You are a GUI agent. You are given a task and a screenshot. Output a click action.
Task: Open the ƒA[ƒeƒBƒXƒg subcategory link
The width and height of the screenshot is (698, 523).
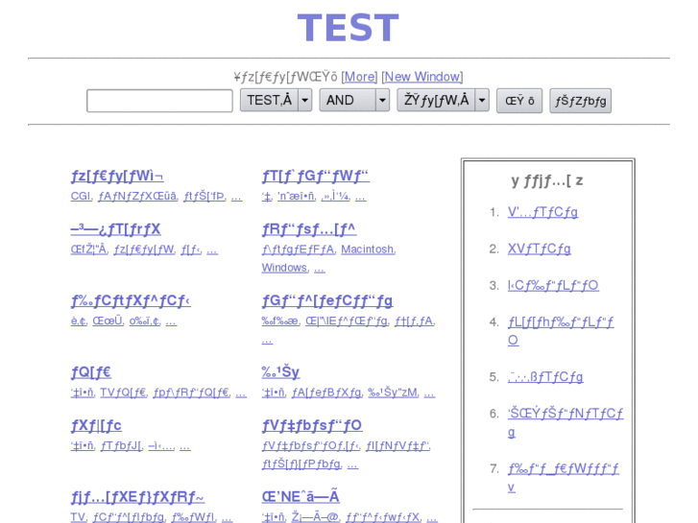[326, 392]
